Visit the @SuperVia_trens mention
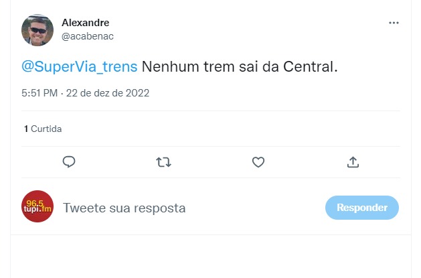Image resolution: width=421 pixels, height=278 pixels. [80, 67]
